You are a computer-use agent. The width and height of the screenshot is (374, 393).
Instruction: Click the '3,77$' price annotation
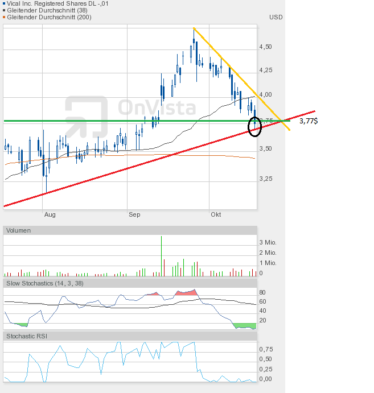click(309, 121)
